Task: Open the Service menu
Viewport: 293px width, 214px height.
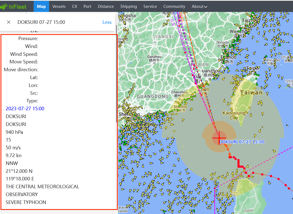Action: tap(150, 6)
